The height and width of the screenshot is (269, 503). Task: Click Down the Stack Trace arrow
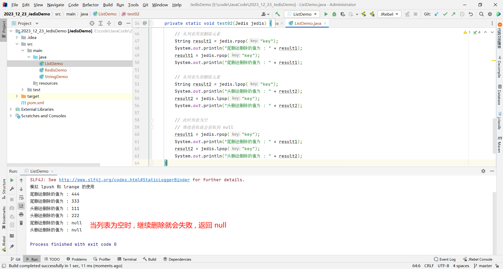[x=21, y=189]
